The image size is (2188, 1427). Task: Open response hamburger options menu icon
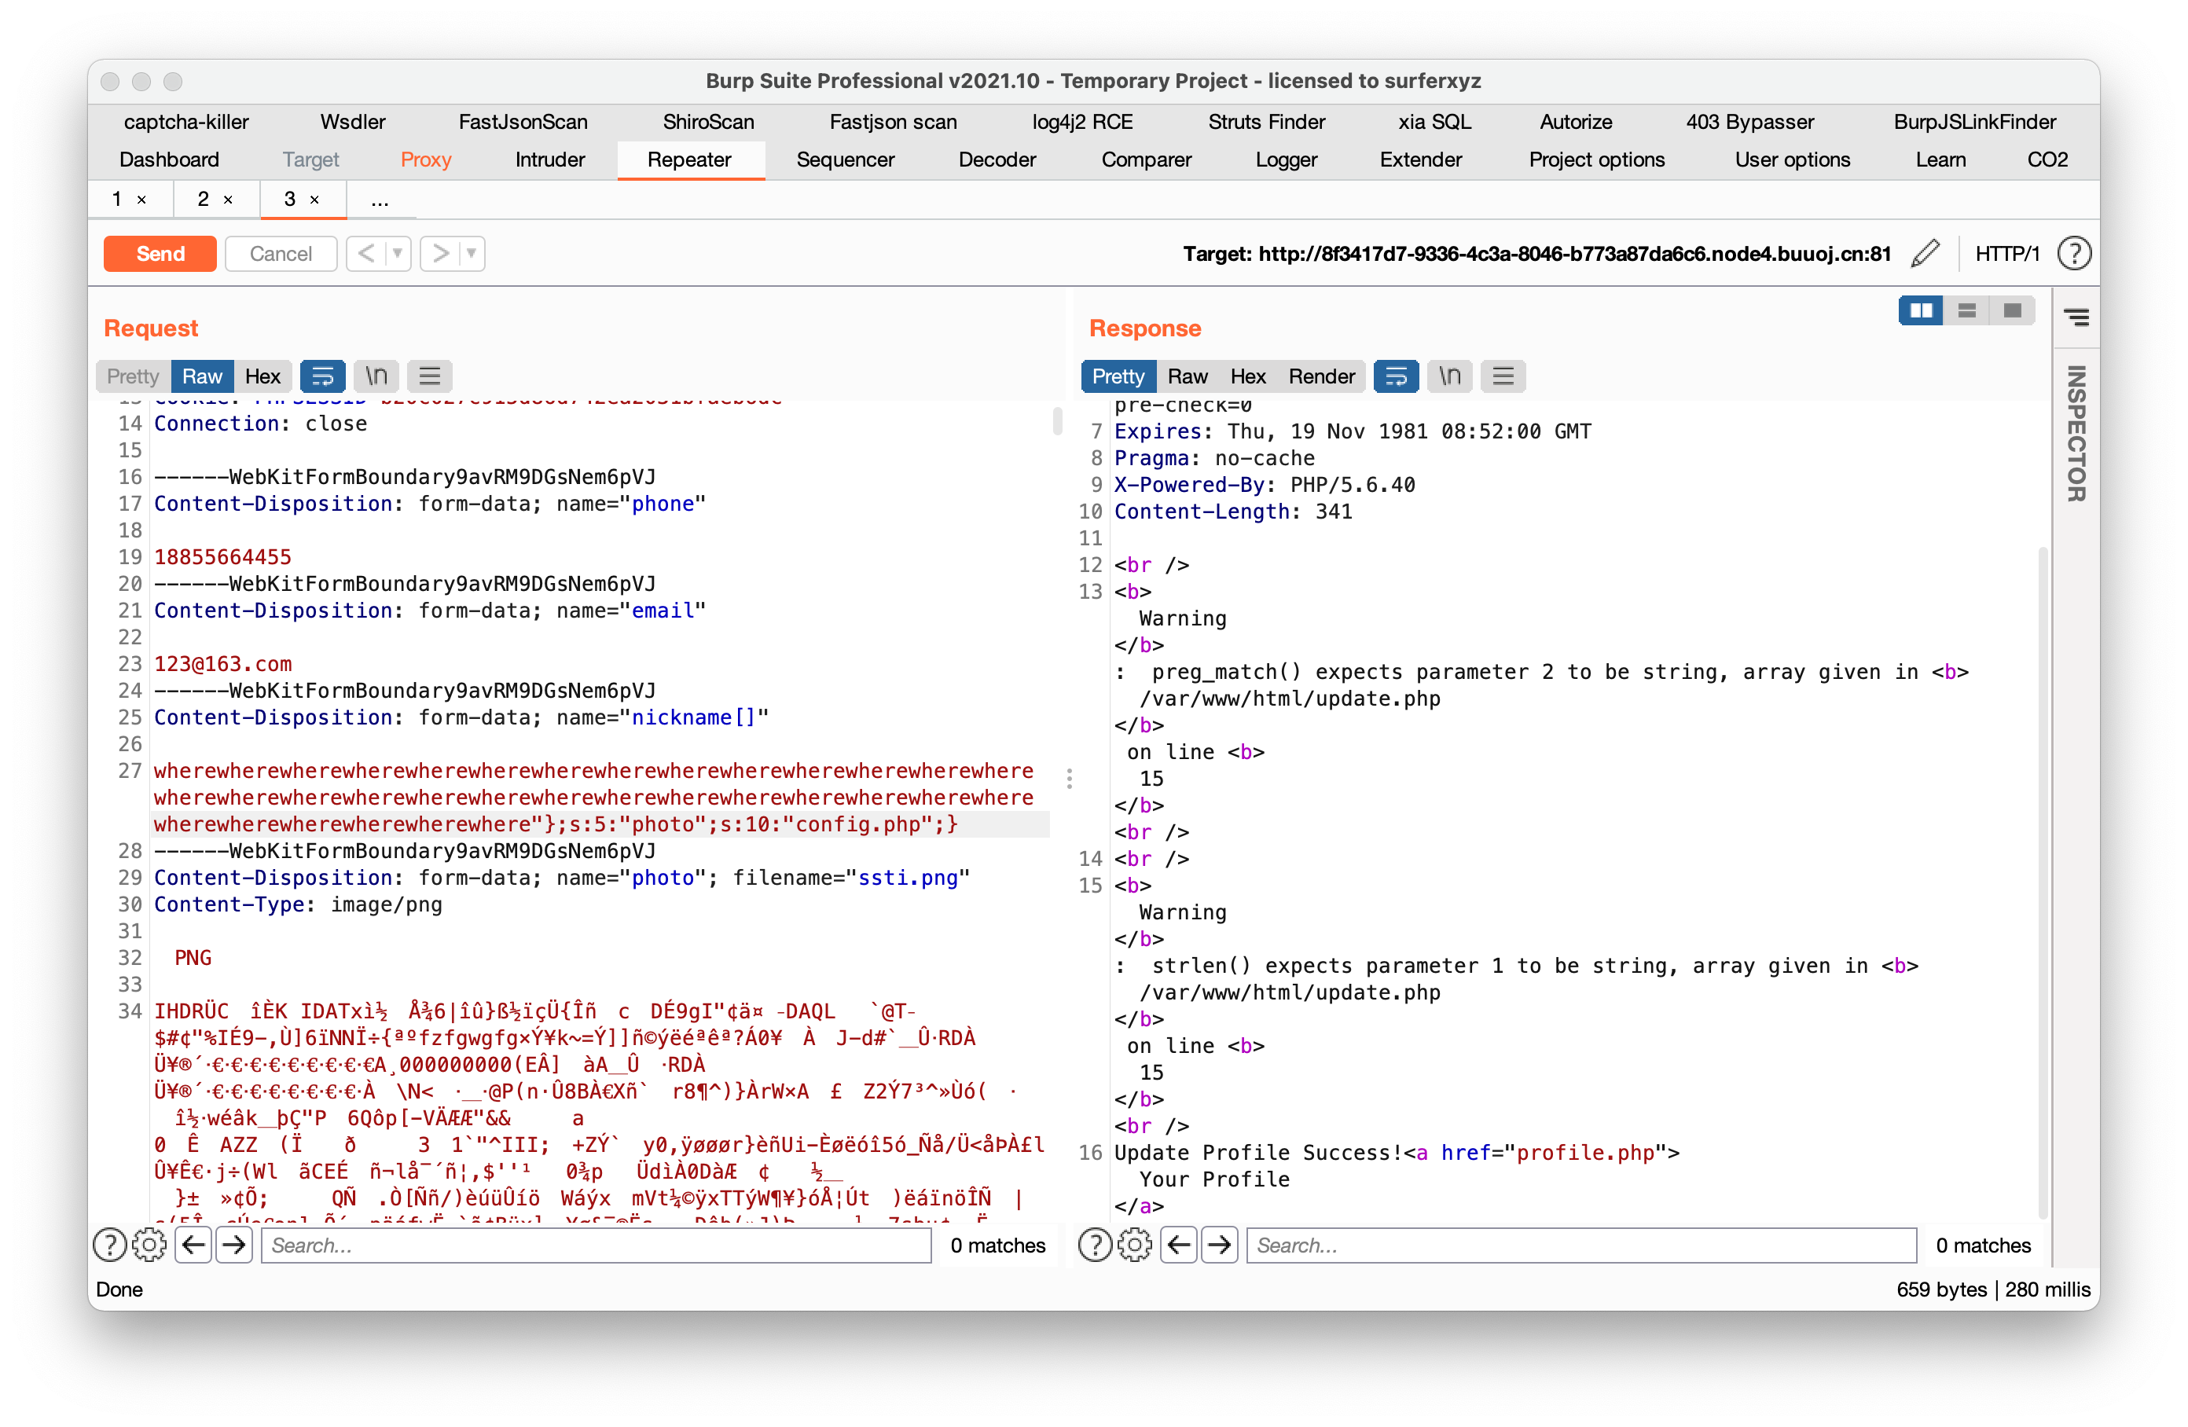tap(1503, 376)
